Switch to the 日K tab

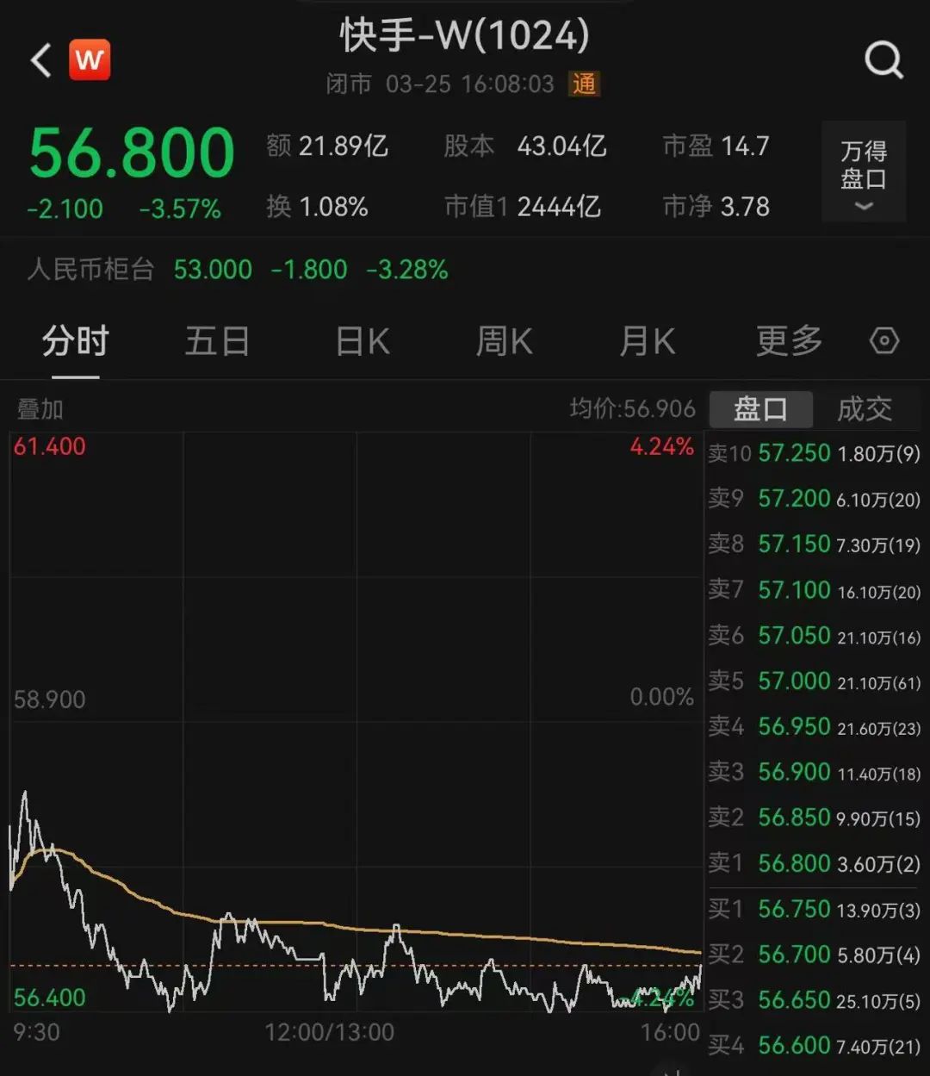pyautogui.click(x=363, y=342)
